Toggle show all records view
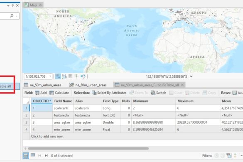The height and width of the screenshot is (162, 243). [x=26, y=155]
